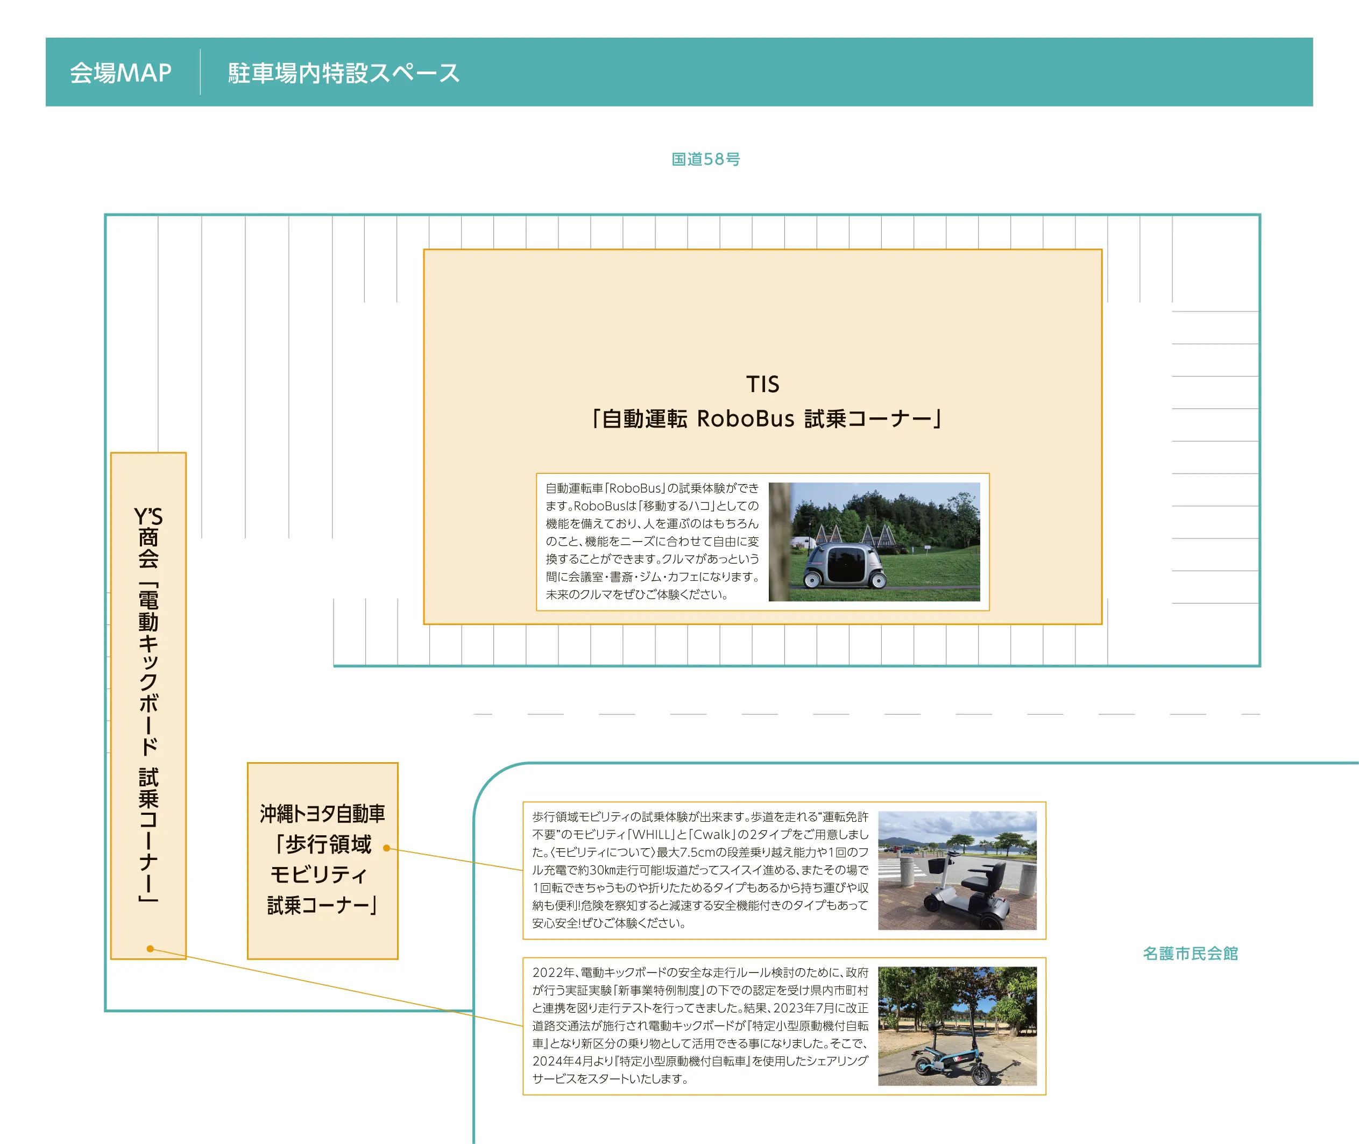The height and width of the screenshot is (1144, 1359).
Task: Click the RoboBus description paragraph
Action: tap(652, 541)
